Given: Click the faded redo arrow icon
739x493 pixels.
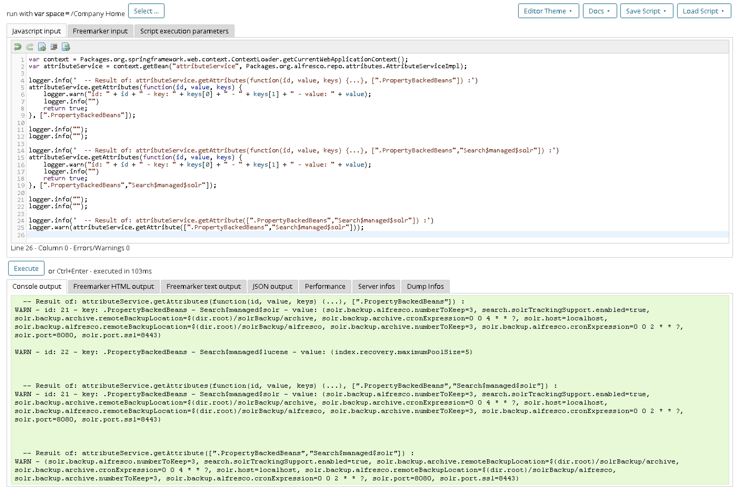Looking at the screenshot, I should (29, 47).
